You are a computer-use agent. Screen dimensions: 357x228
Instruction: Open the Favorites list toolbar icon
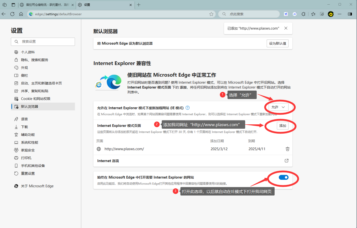(313, 14)
